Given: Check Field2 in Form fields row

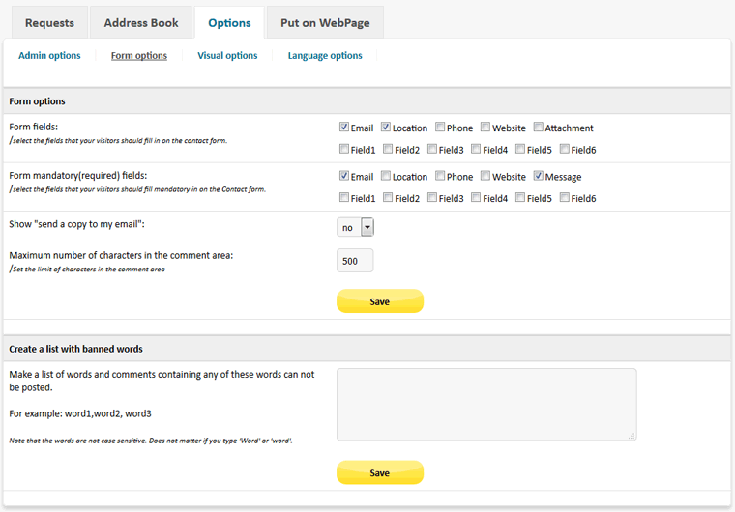Looking at the screenshot, I should point(388,149).
